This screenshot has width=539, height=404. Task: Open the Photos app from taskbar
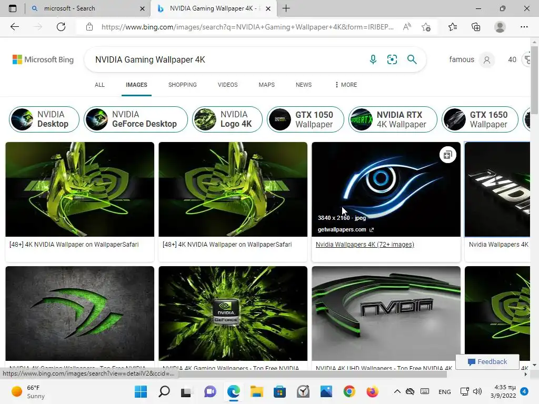[x=326, y=391]
